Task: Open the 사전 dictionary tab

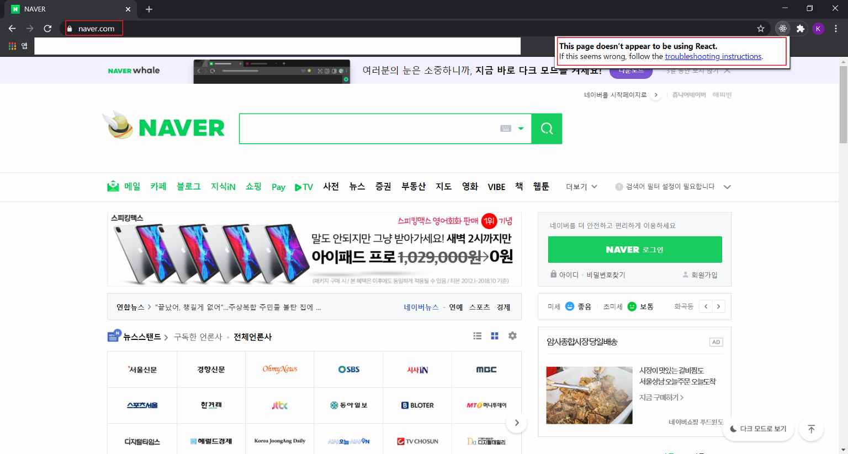Action: tap(331, 186)
